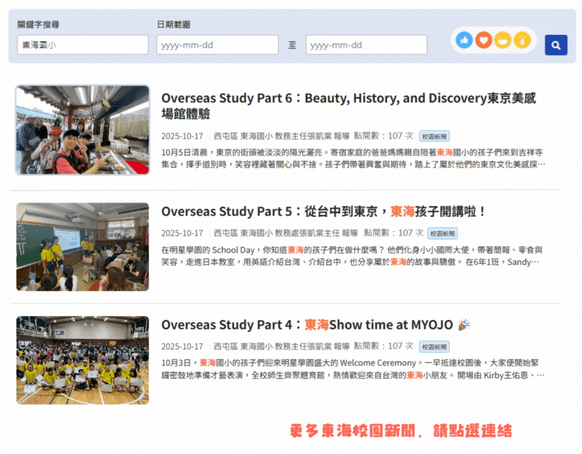Screen dimensions: 582x454
Task: Open the Overseas Study Part 4 article title
Action: pyautogui.click(x=308, y=325)
